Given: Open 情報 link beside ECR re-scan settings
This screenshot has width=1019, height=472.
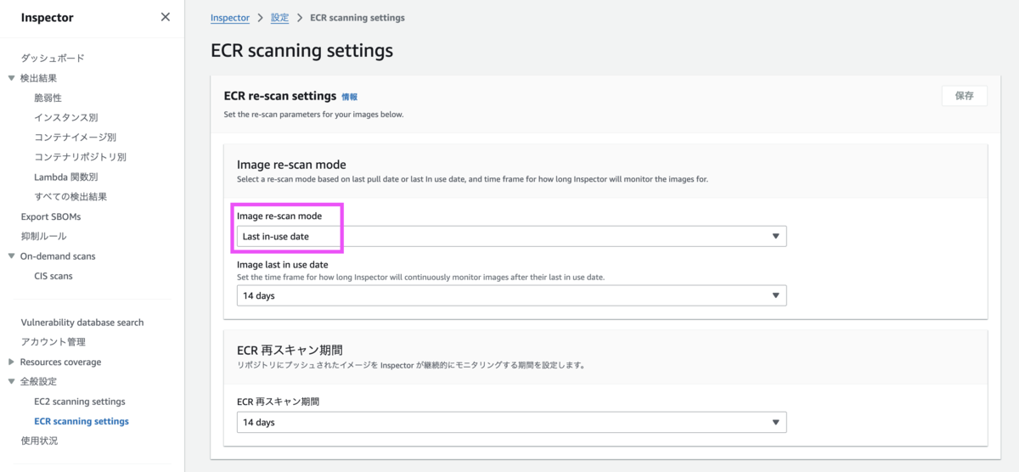Looking at the screenshot, I should [x=349, y=98].
